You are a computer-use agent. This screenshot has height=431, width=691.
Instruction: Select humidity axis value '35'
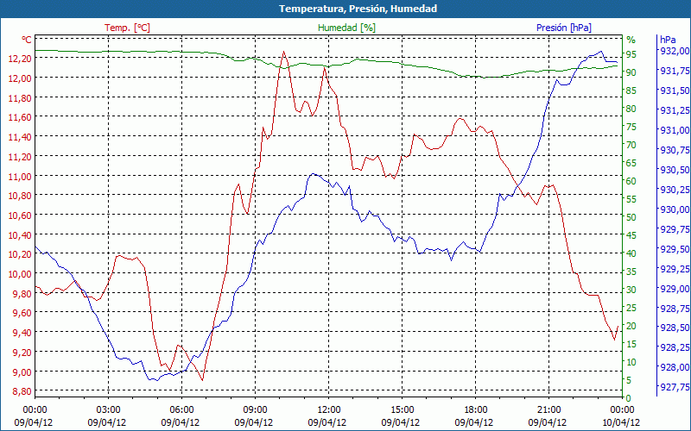coord(631,272)
